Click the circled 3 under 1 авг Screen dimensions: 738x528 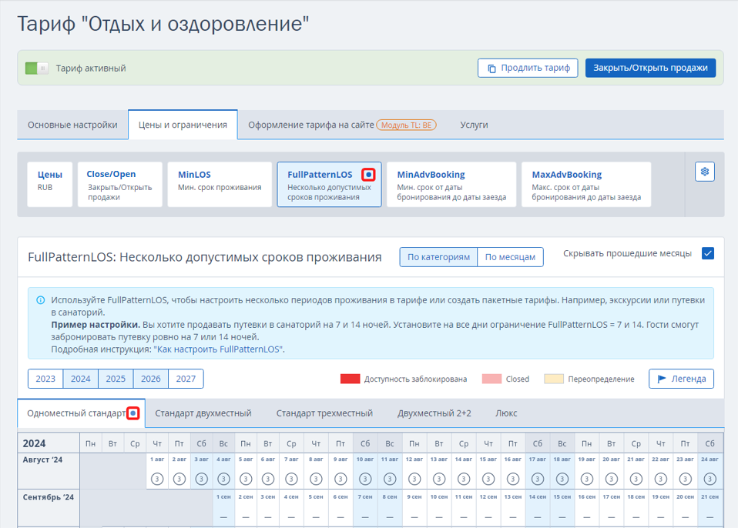click(157, 478)
